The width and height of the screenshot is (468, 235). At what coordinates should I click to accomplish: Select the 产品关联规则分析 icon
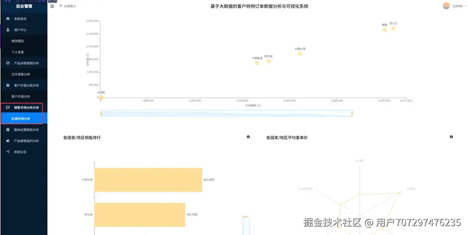click(8, 63)
